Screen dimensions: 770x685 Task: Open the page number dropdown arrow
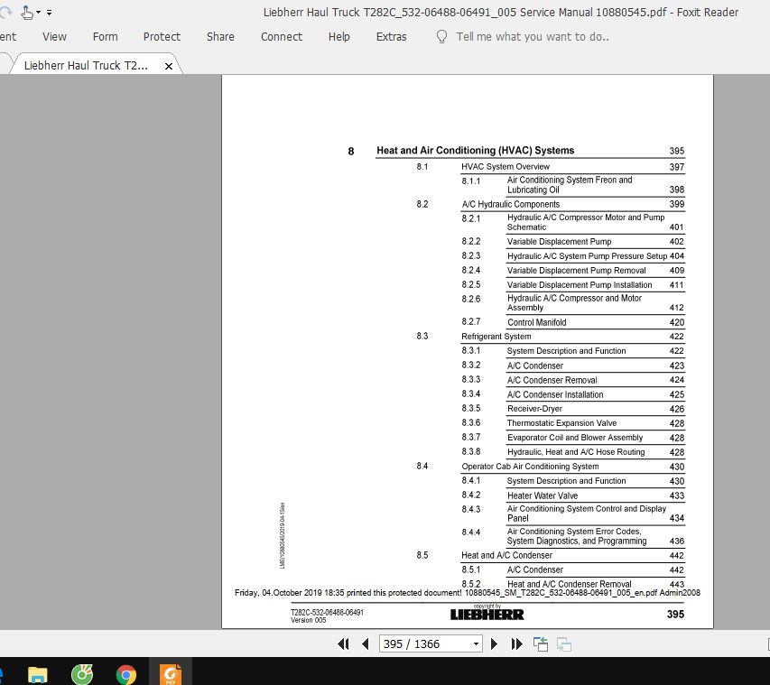point(476,643)
